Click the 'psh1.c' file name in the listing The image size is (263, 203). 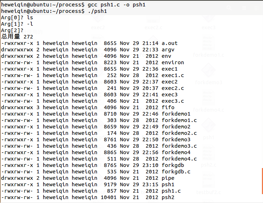coord(171,191)
